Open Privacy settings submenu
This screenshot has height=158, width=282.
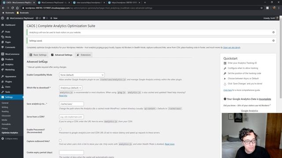[5, 129]
